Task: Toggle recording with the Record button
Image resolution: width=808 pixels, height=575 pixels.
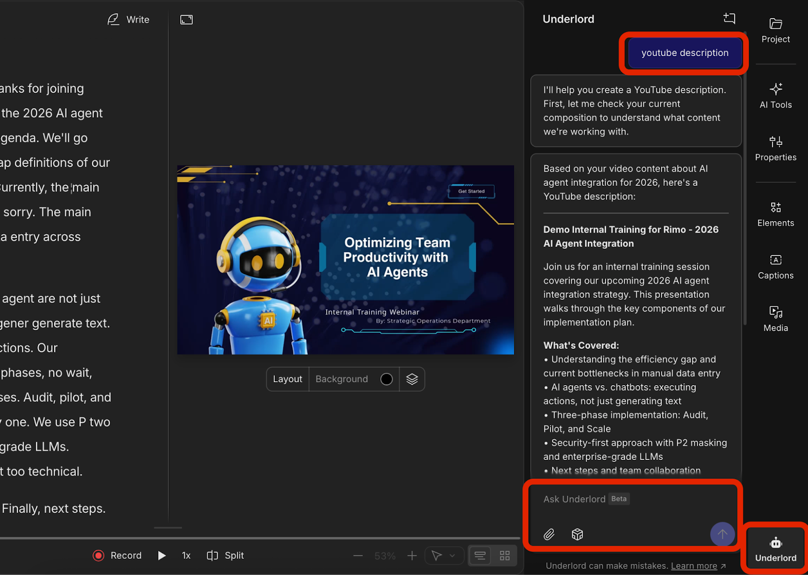Action: point(117,555)
